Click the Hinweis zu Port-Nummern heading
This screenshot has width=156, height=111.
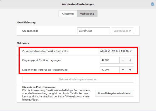[x=39, y=87]
